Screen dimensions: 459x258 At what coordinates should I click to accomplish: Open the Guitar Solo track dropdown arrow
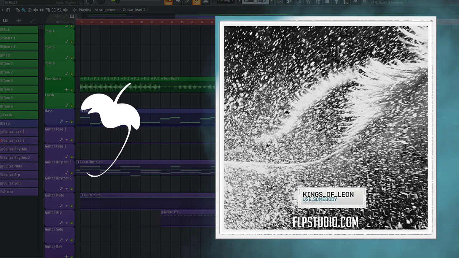[66, 240]
